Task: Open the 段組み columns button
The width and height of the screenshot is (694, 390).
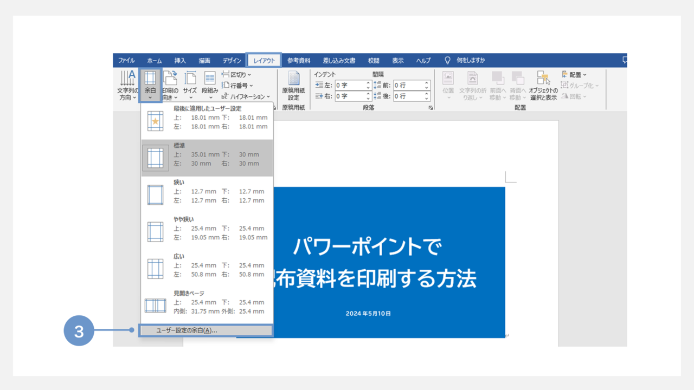Action: point(210,86)
